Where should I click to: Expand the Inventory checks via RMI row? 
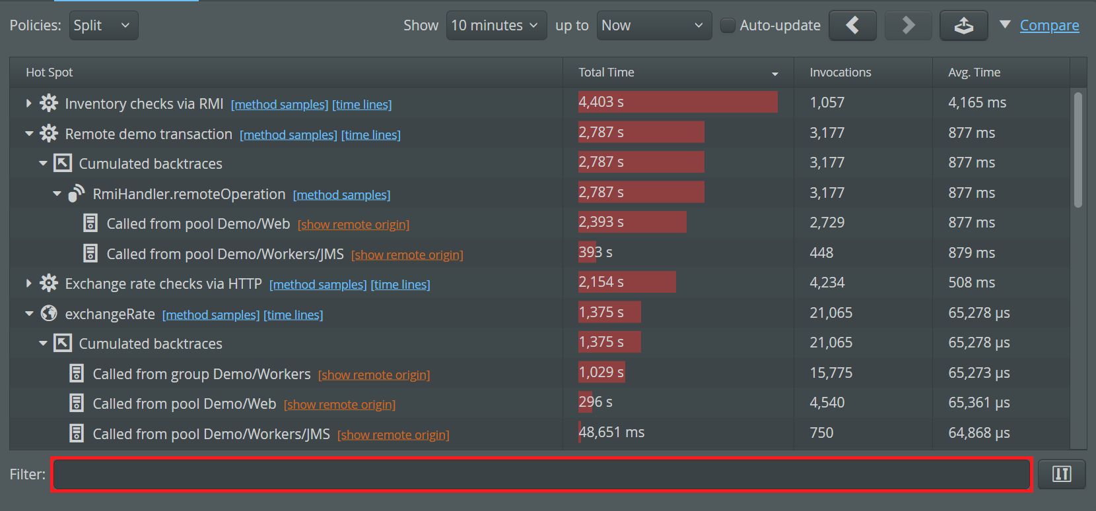[x=28, y=104]
